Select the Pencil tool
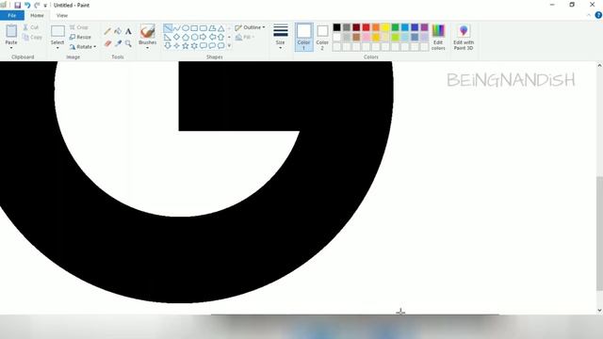Screen dimensions: 603x339 [x=107, y=32]
